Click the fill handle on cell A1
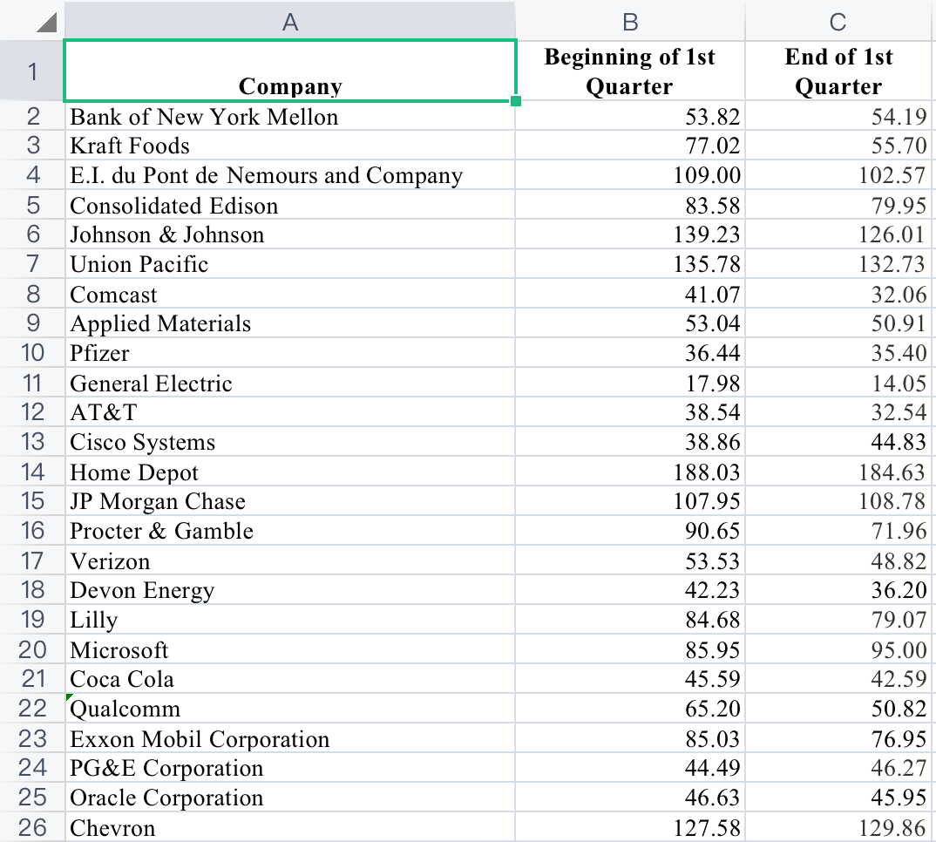Viewport: 936px width, 842px height. (x=516, y=101)
